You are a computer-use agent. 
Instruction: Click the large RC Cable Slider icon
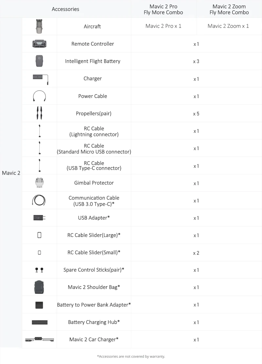pos(39,235)
